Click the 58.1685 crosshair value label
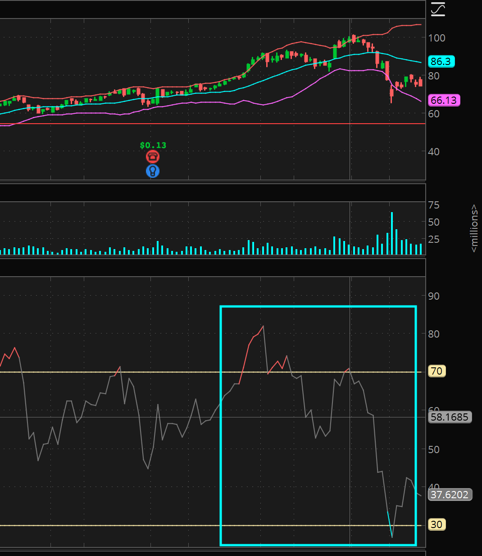Viewport: 482px width, 556px height. (450, 417)
